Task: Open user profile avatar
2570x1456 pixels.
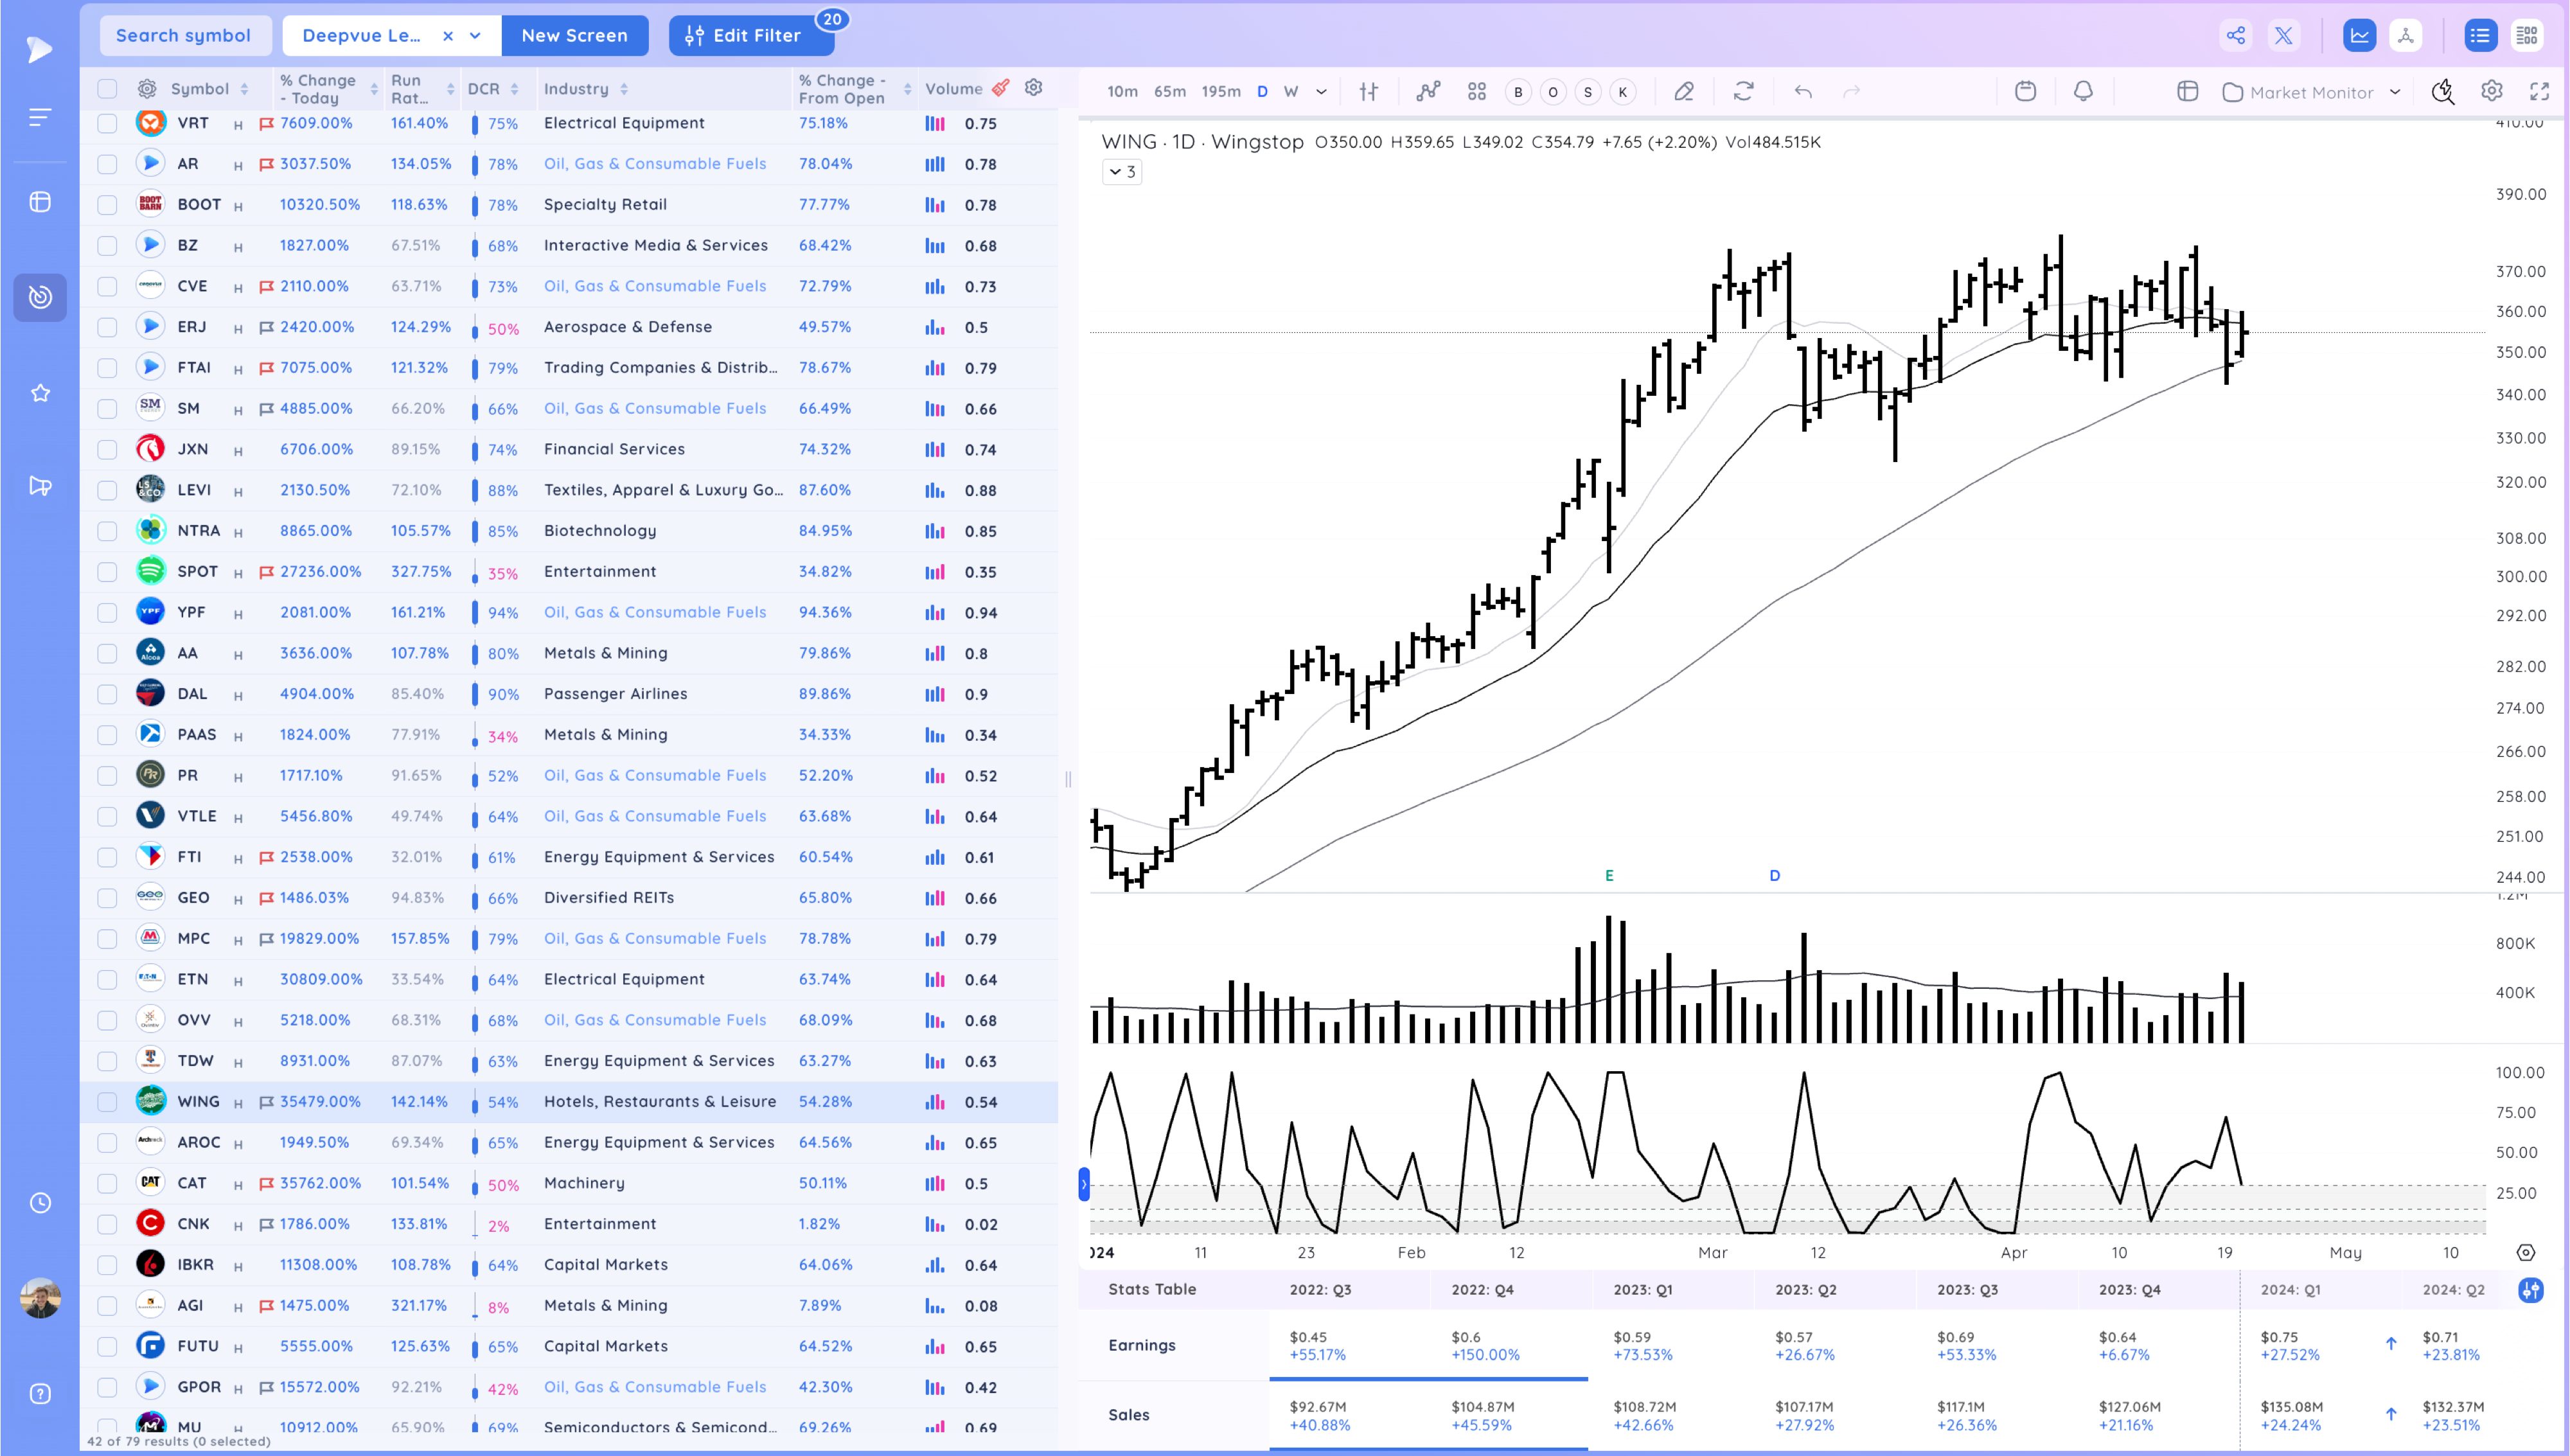Action: pyautogui.click(x=40, y=1297)
